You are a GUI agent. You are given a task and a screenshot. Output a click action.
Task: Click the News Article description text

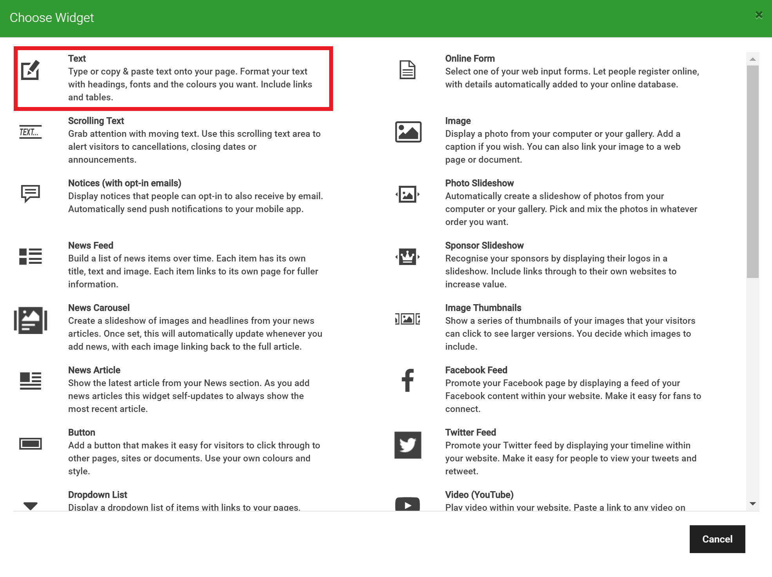pyautogui.click(x=189, y=396)
